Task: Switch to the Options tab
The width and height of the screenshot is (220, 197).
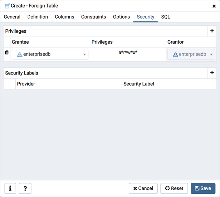Action: point(121,17)
